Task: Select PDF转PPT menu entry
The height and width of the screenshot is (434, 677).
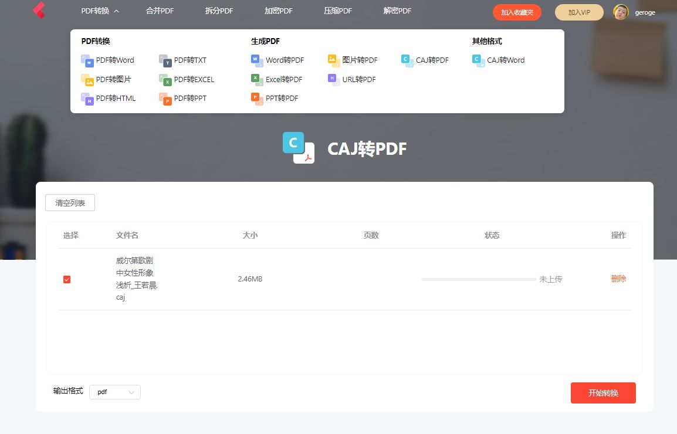Action: [x=190, y=99]
